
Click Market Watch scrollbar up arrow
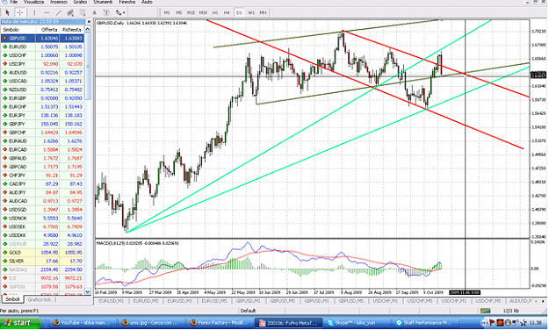pos(88,30)
